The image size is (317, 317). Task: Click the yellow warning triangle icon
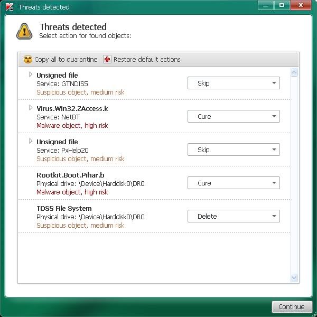coord(24,31)
